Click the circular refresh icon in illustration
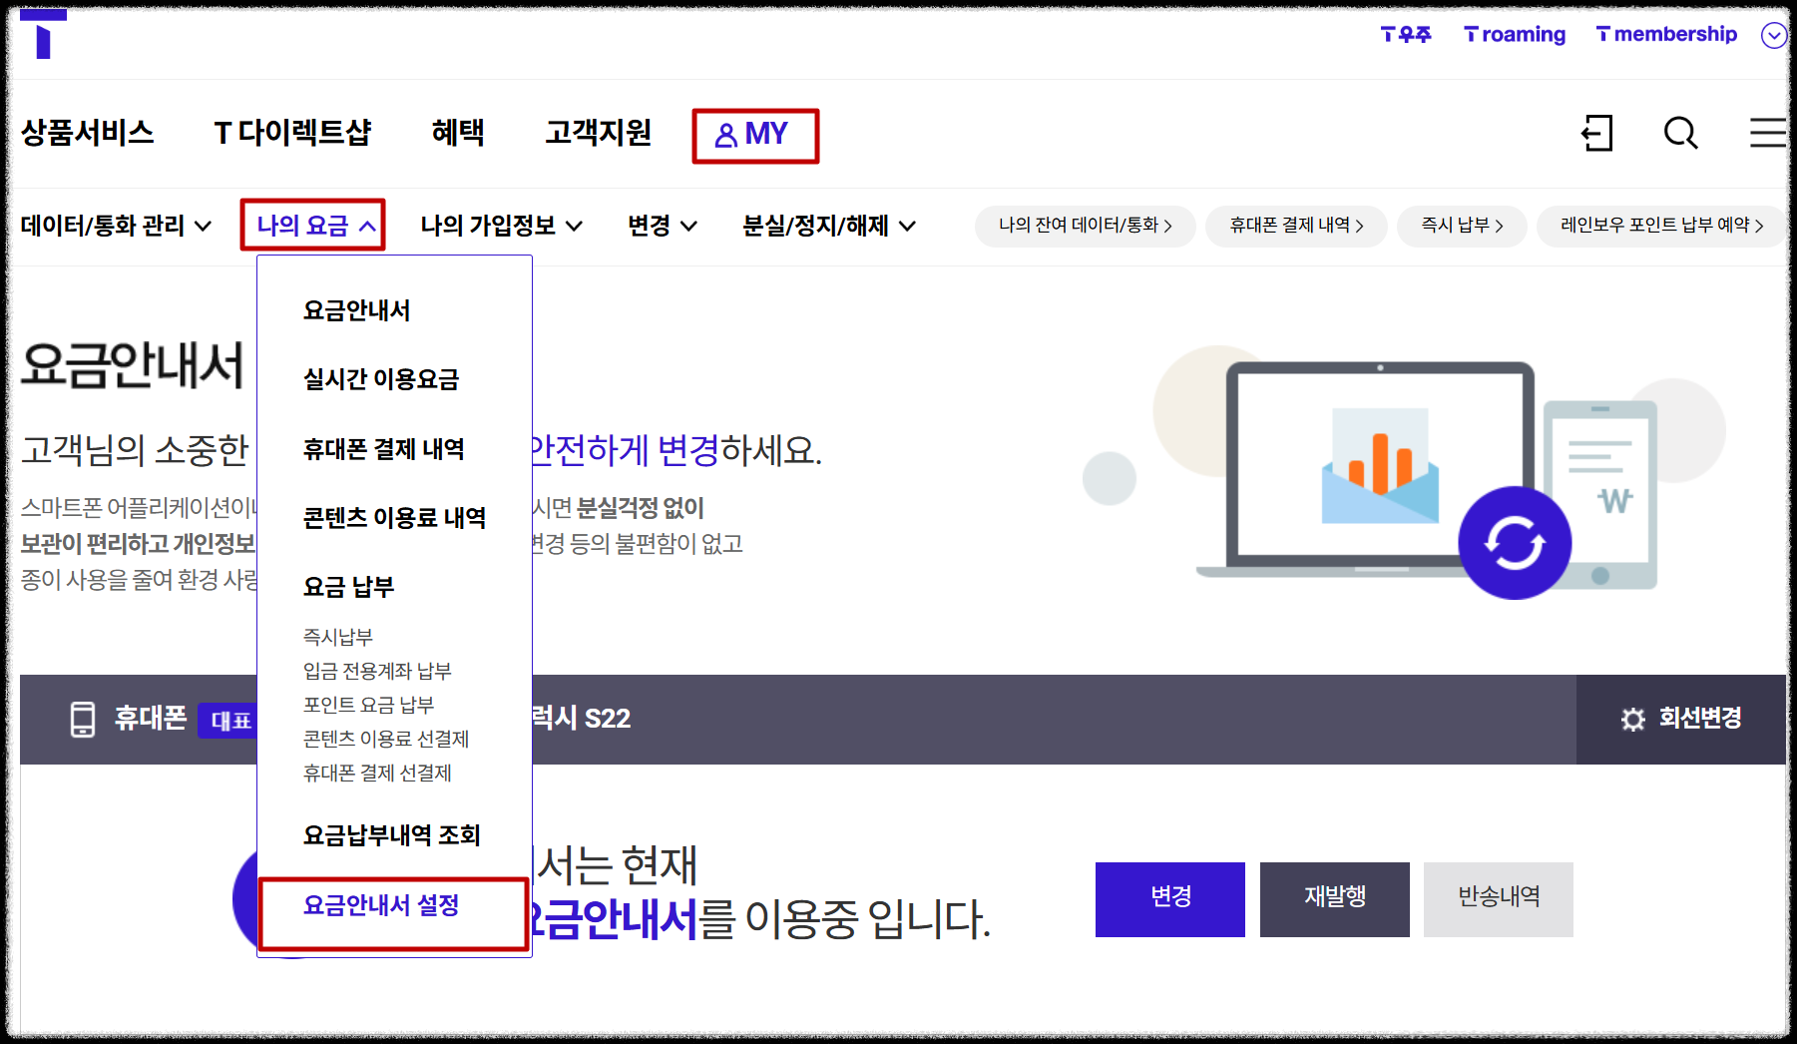The width and height of the screenshot is (1797, 1044). (x=1515, y=543)
